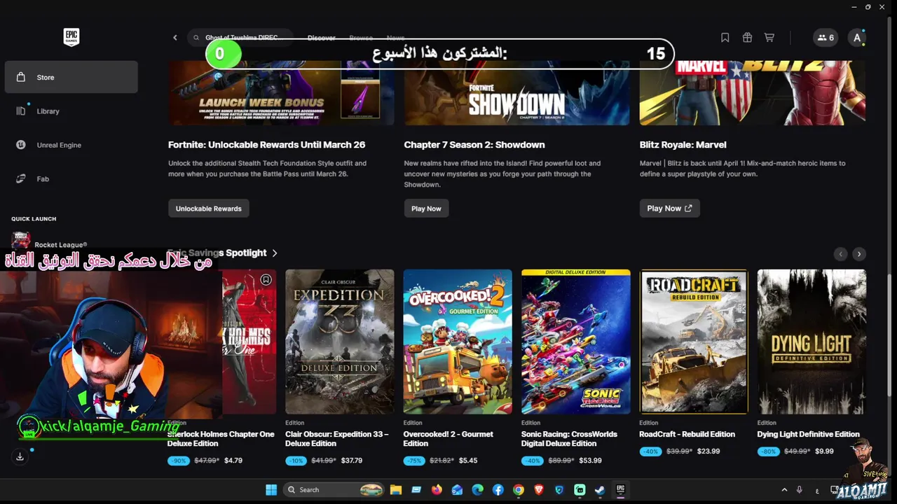Expand Epic Savings Spotlight chevron
Screen dimensions: 897x504
pos(275,253)
